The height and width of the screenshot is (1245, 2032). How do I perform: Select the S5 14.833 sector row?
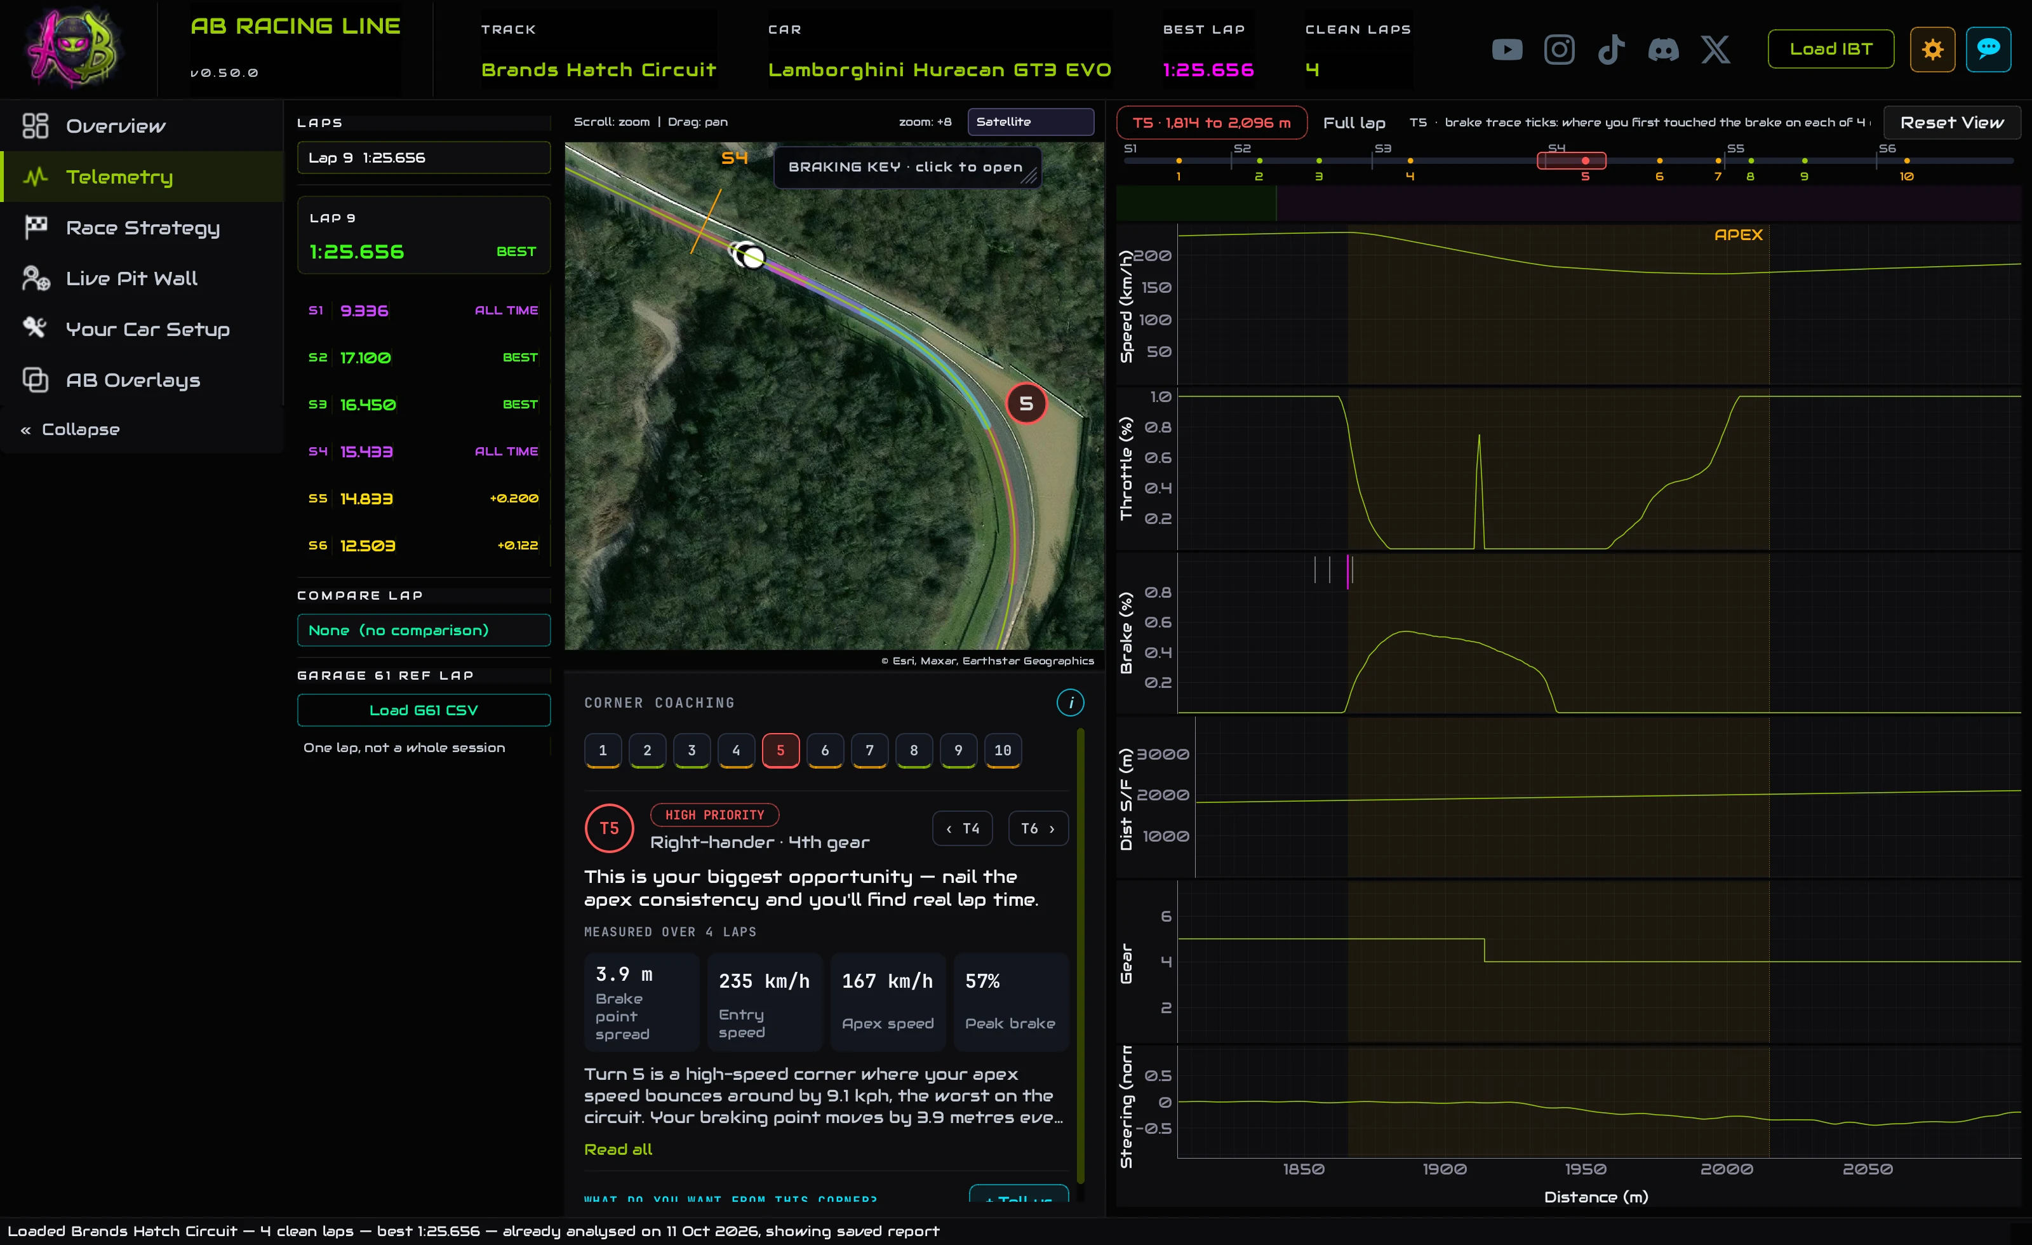coord(423,499)
